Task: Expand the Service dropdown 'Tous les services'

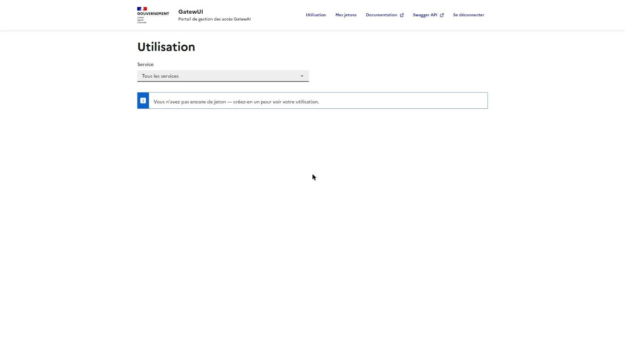Action: click(x=223, y=76)
